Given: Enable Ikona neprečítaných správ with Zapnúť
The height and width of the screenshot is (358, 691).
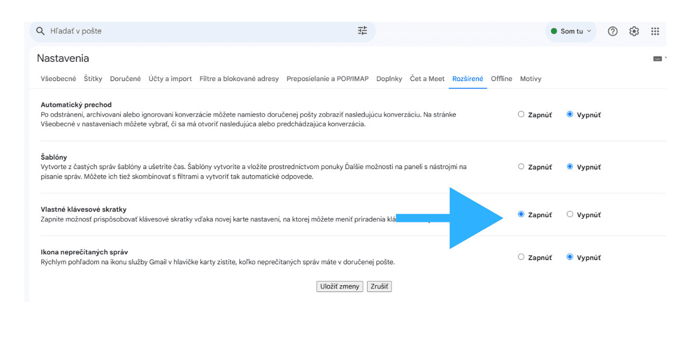Looking at the screenshot, I should [x=521, y=257].
